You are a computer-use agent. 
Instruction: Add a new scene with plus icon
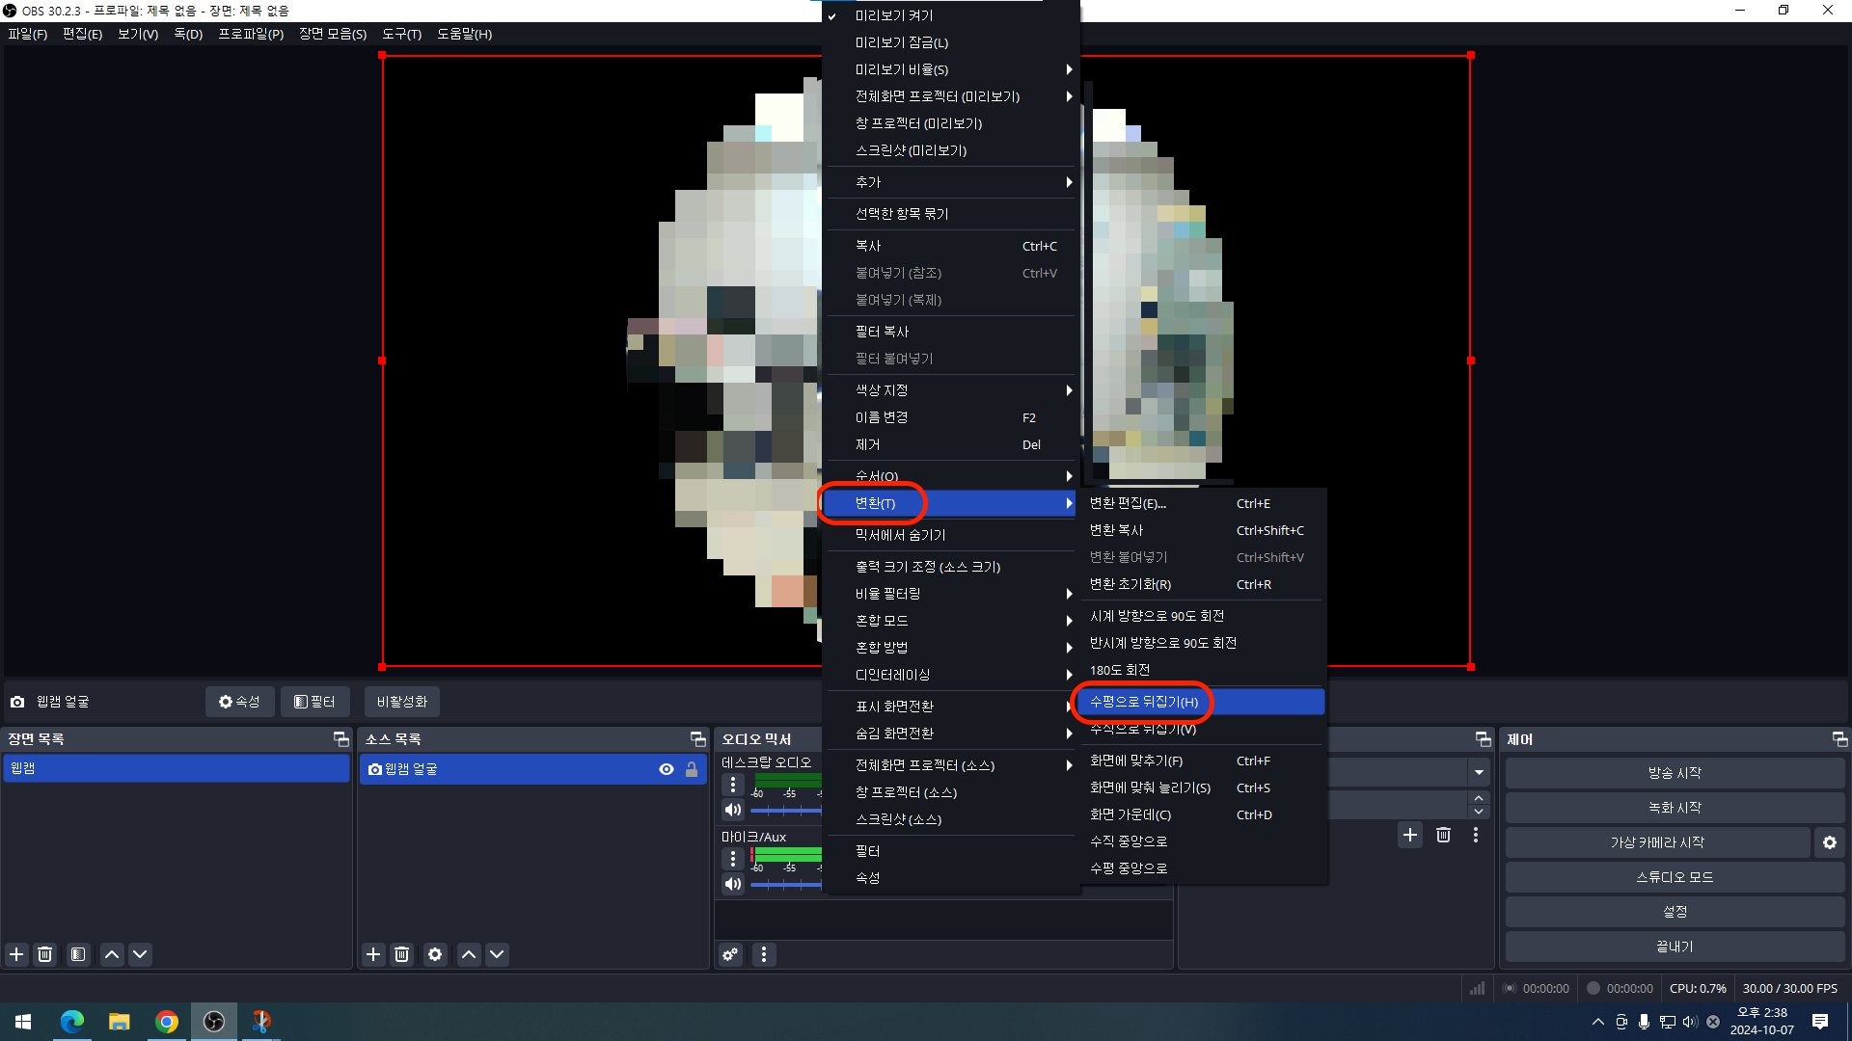pyautogui.click(x=16, y=954)
